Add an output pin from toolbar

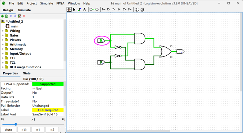(97, 9)
